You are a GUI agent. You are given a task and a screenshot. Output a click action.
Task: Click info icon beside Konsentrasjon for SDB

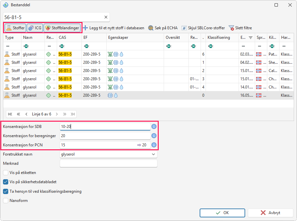coord(154,126)
